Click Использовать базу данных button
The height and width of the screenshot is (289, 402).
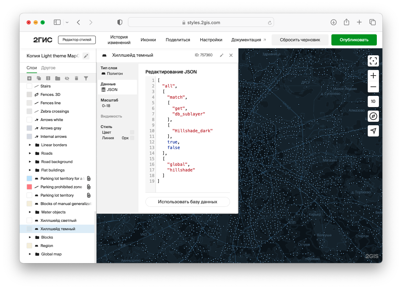coord(188,202)
